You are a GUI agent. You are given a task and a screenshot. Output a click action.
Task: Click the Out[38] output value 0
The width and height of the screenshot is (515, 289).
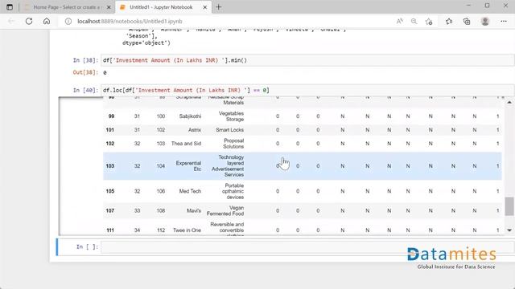coord(105,73)
